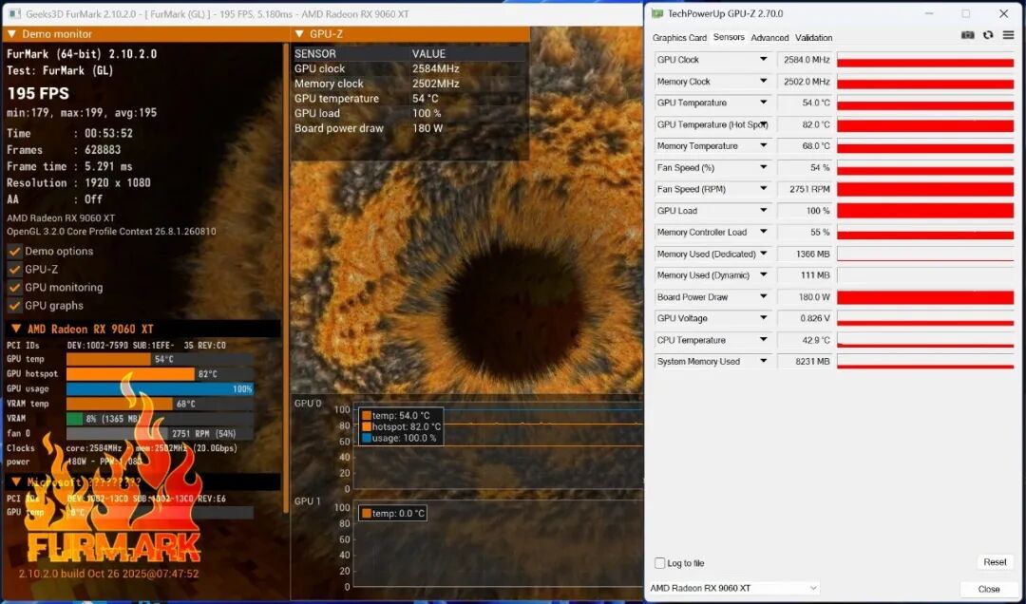Screen dimensions: 1026x604
Task: Click the GPU hotspot 82°C bar
Action: pos(161,373)
